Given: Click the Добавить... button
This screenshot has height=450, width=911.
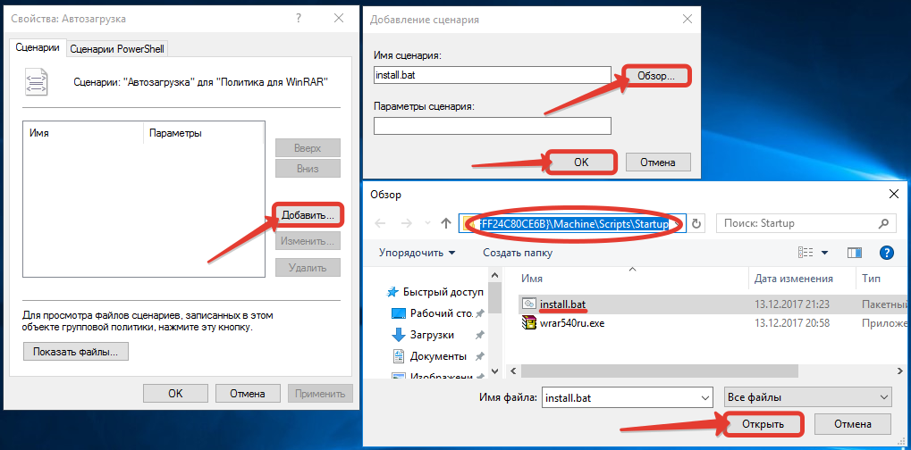Looking at the screenshot, I should (x=308, y=215).
